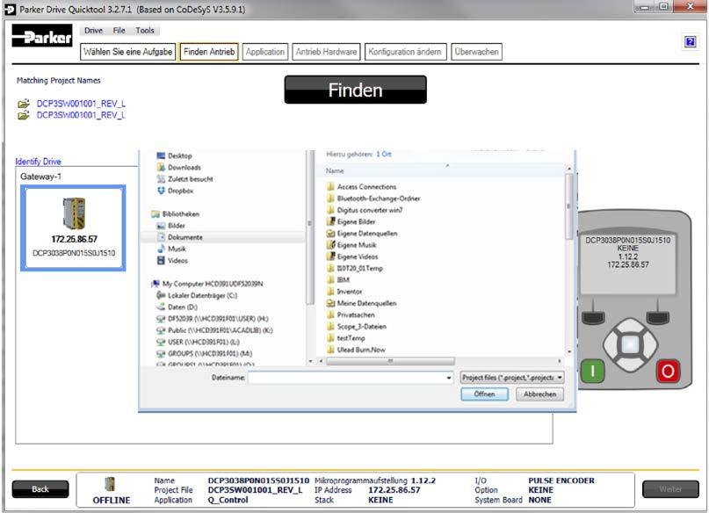Viewport: 709px width, 513px height.
Task: Open first DCP3SW001001_REV_L project folder icon
Action: 24,104
